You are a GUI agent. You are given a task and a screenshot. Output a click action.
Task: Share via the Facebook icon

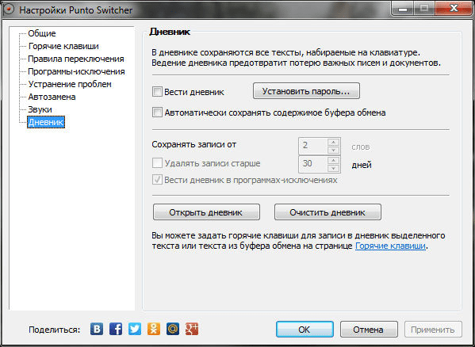tap(116, 329)
